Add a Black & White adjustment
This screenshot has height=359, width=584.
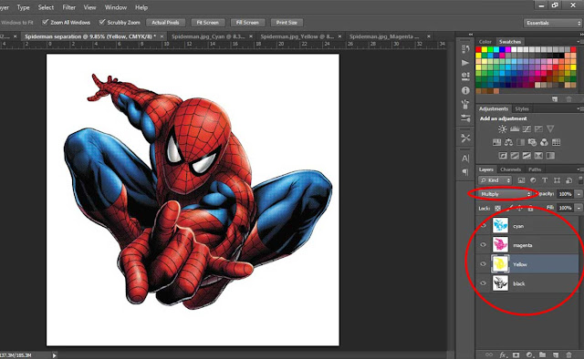coord(520,142)
